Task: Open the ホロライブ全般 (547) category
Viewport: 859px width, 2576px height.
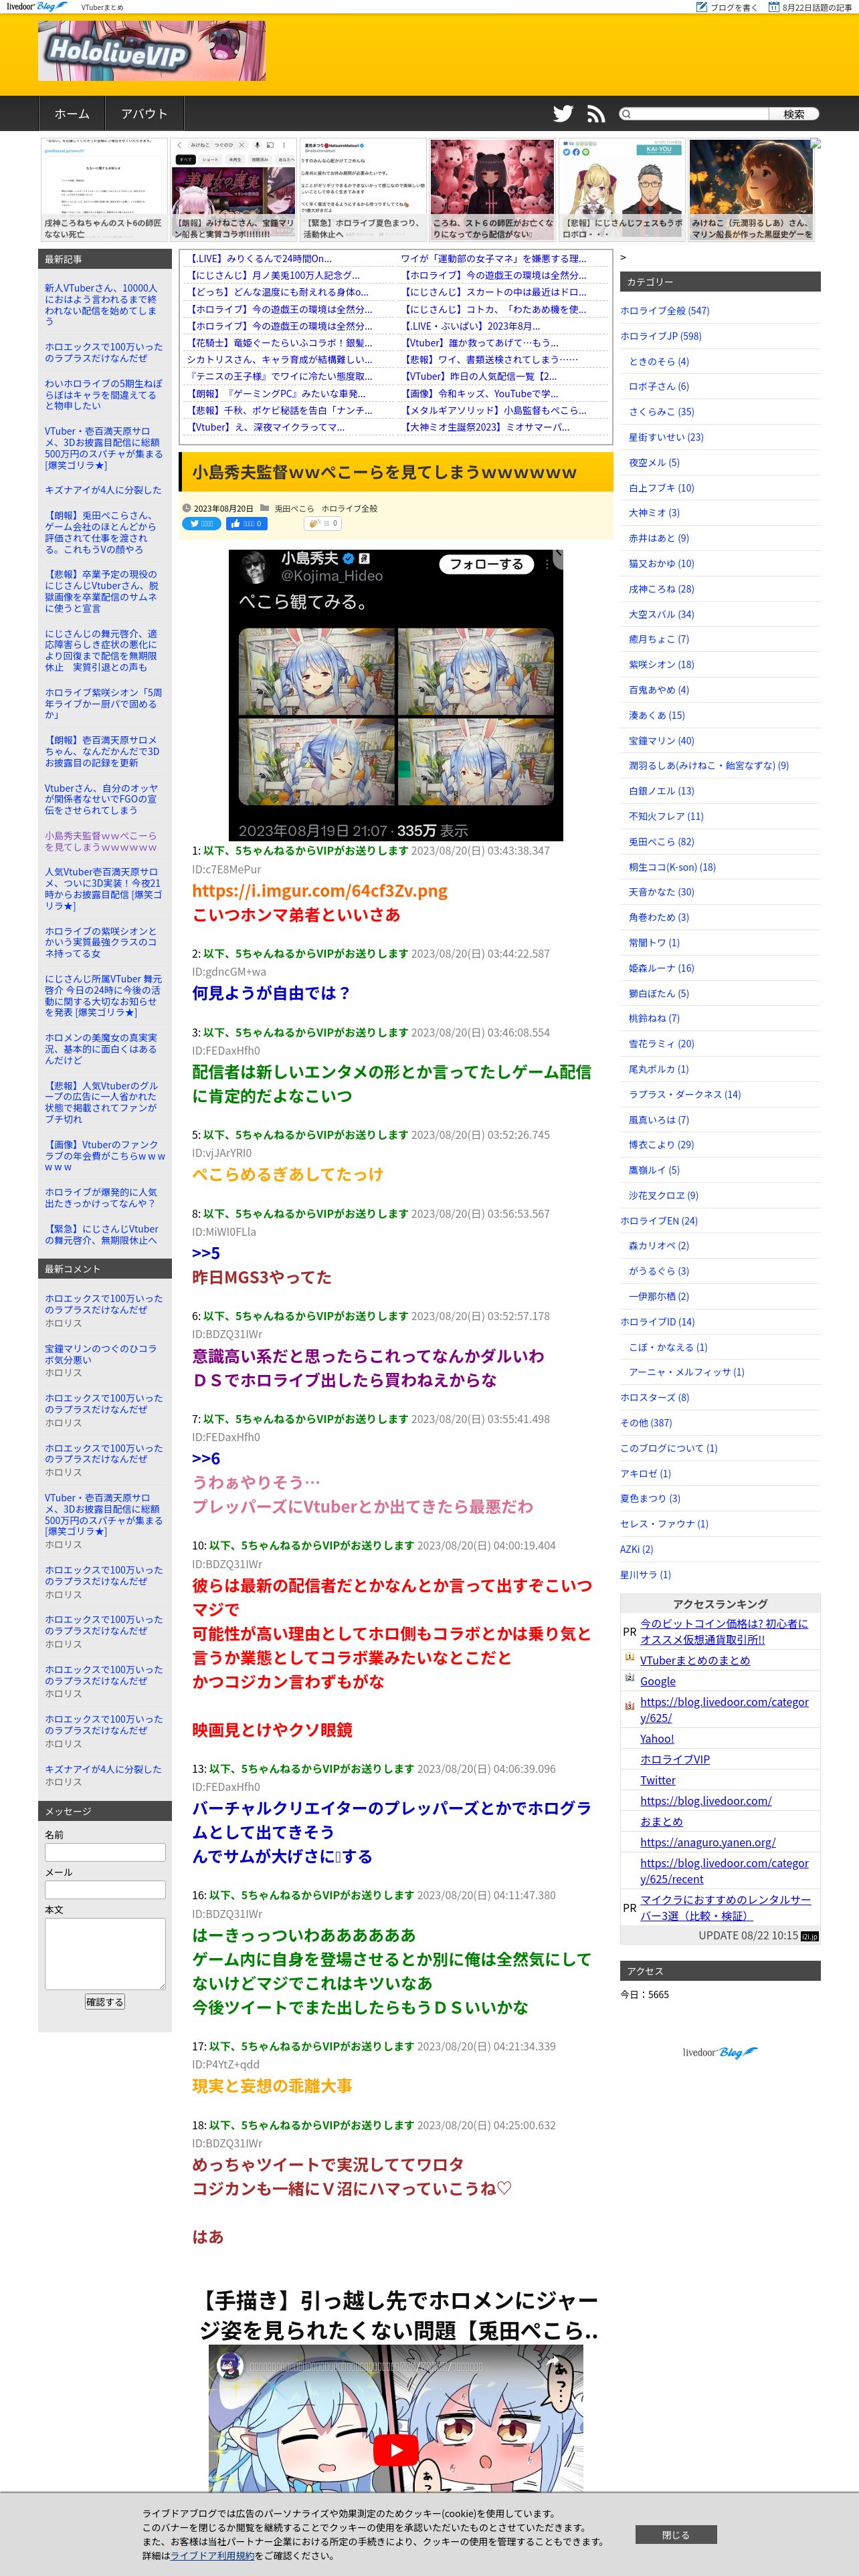Action: coord(664,311)
